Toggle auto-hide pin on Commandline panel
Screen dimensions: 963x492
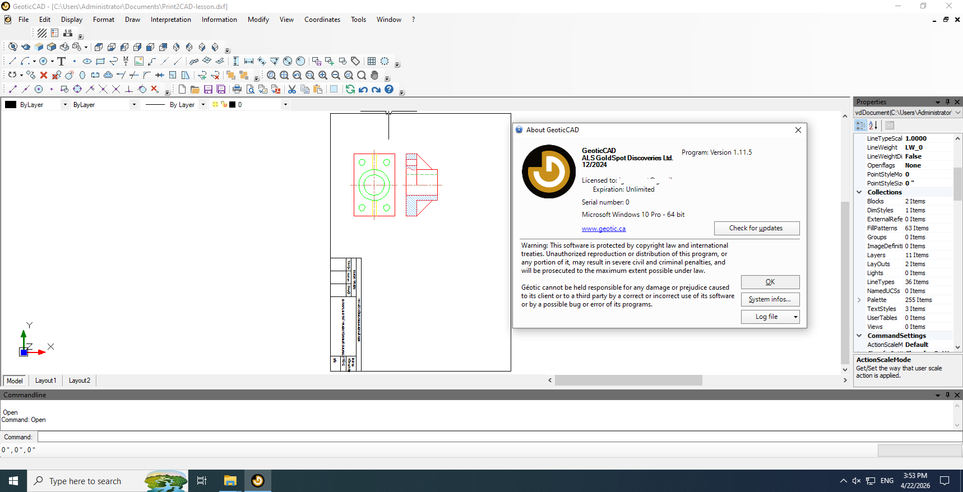tap(948, 395)
